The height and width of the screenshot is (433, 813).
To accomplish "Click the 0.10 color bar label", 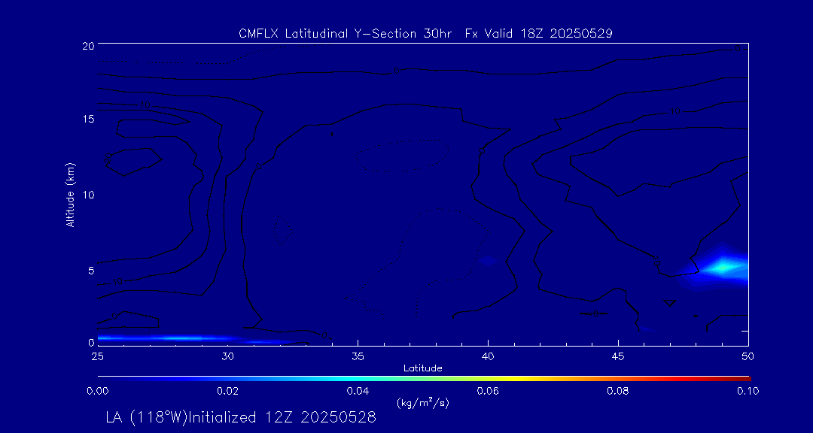I will click(x=748, y=391).
